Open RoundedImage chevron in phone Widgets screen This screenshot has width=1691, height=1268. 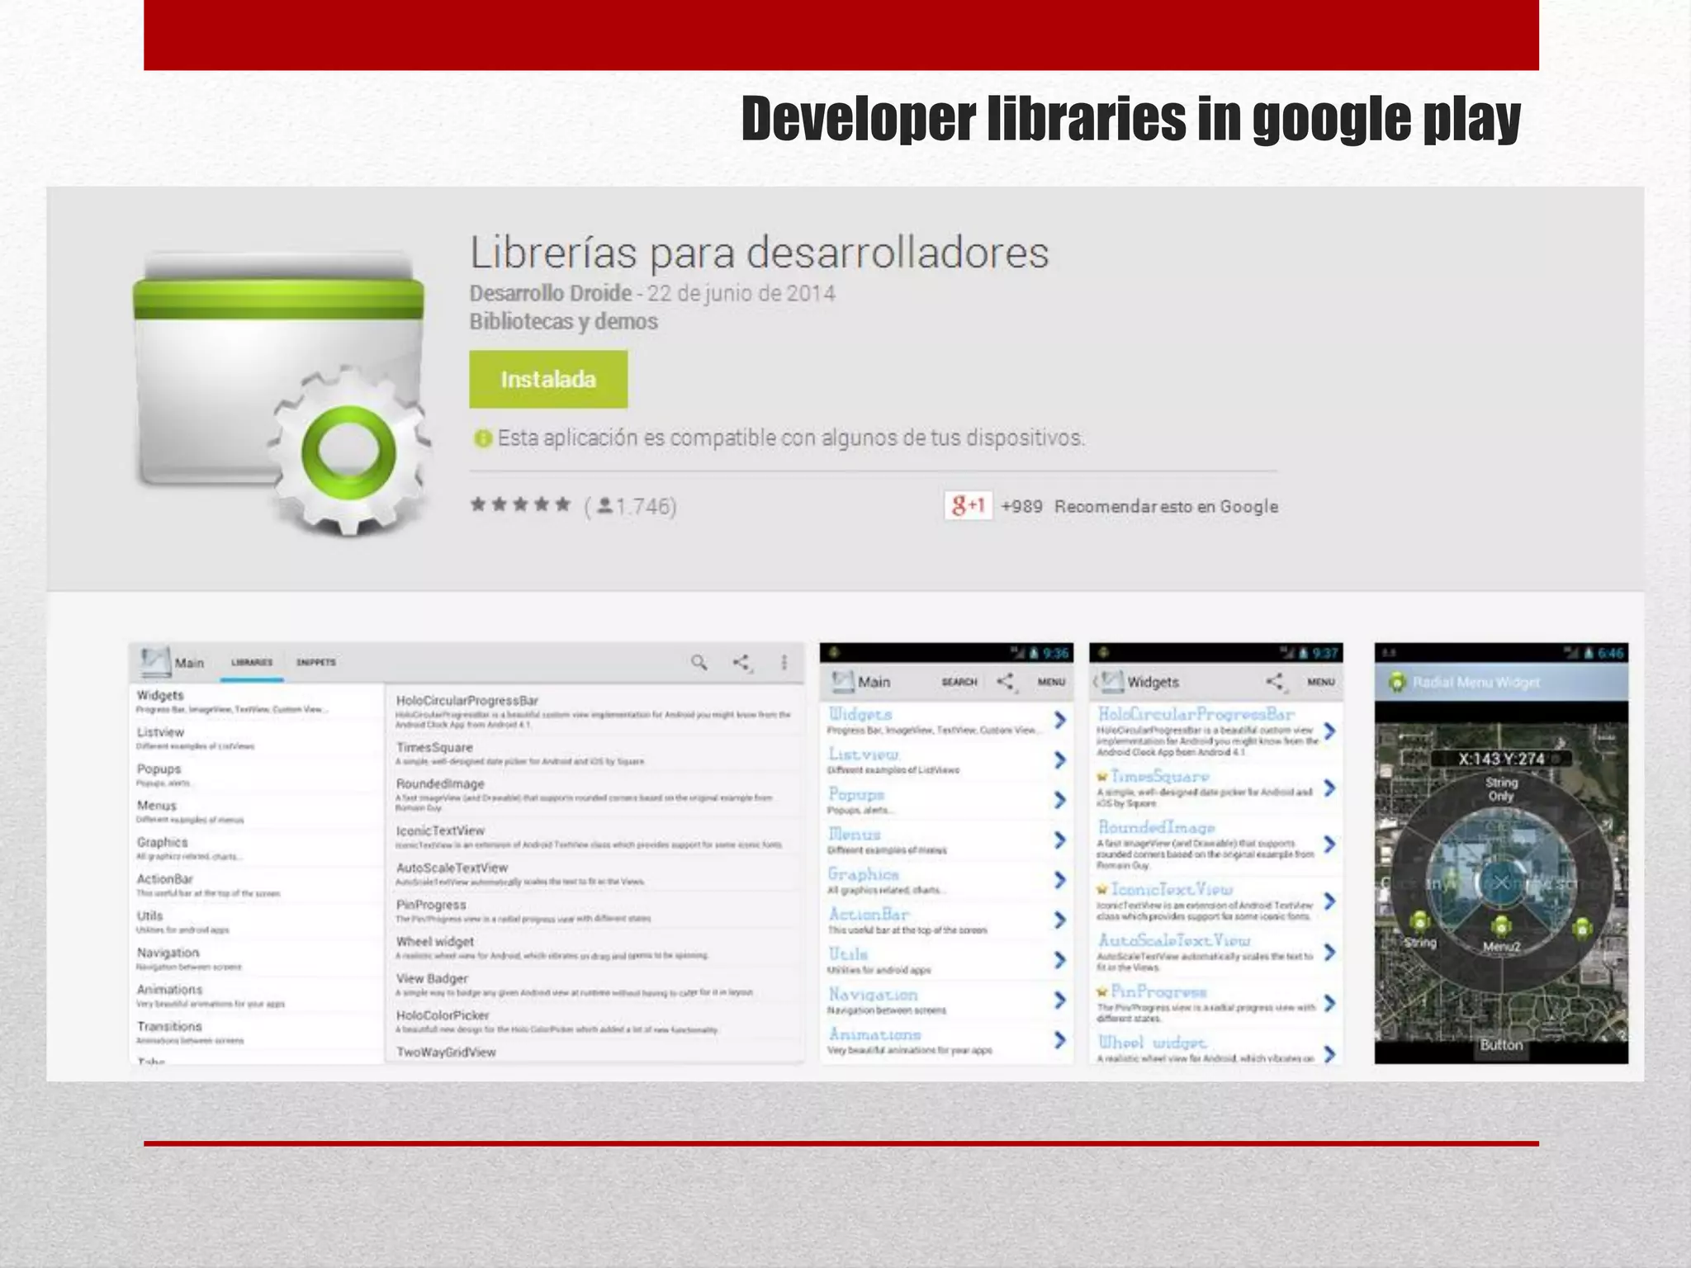(1329, 844)
